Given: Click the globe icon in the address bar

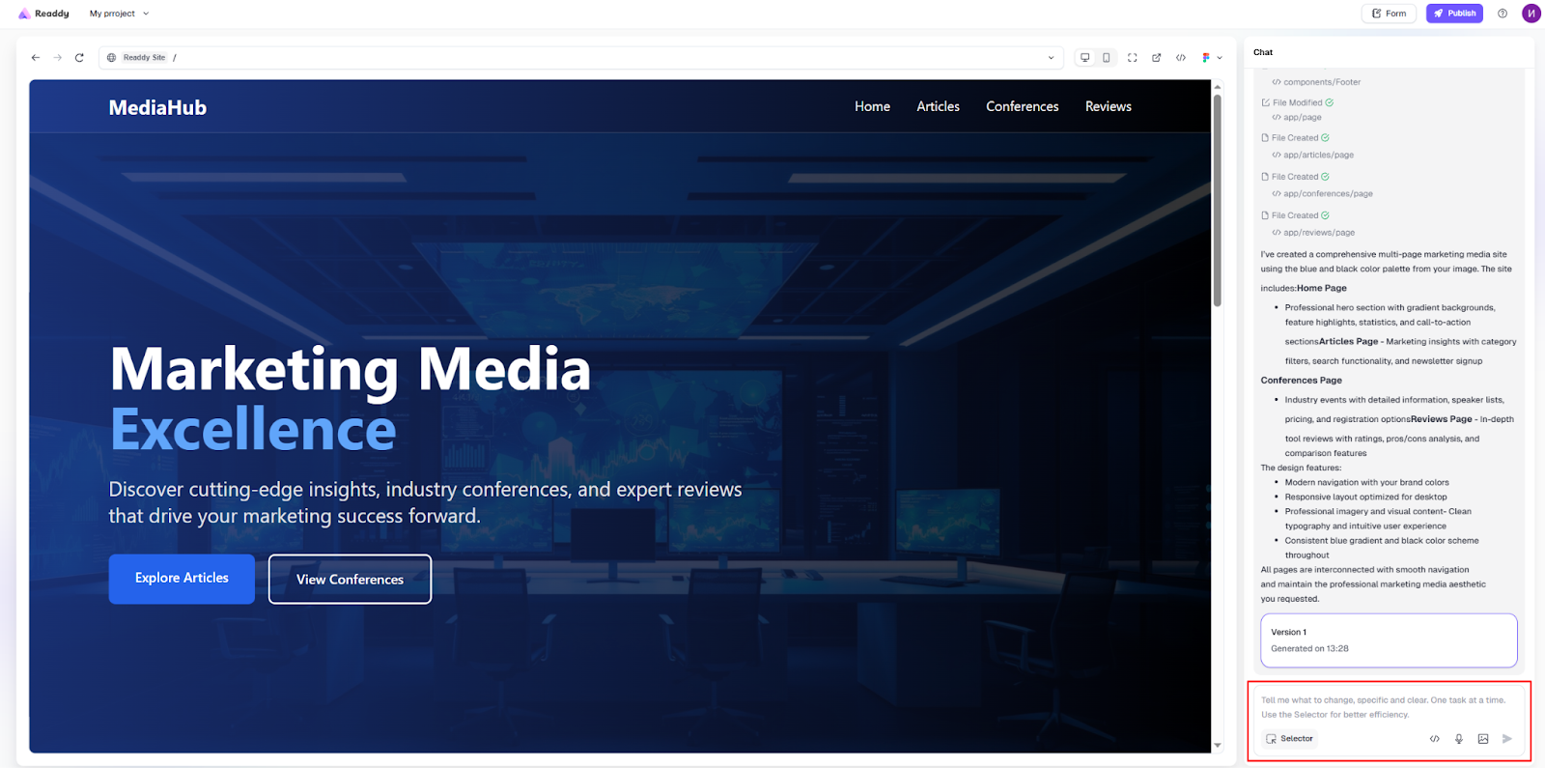Looking at the screenshot, I should coord(111,58).
